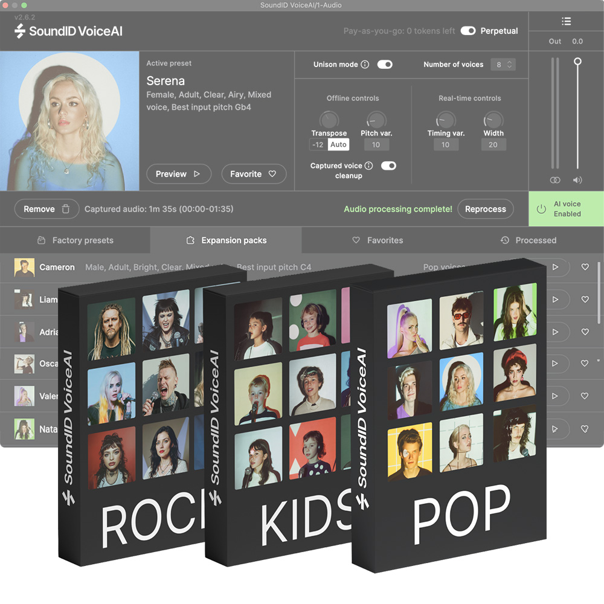Click the SoundID VoiceAI logo
Screen dimensions: 604x604
(69, 31)
